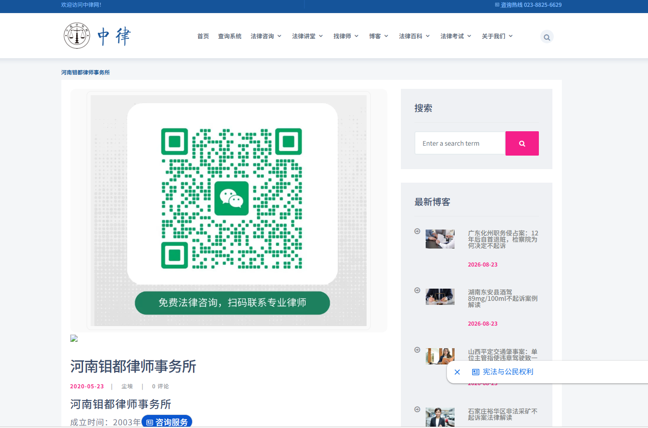Click the Enter a search term field

pos(460,143)
